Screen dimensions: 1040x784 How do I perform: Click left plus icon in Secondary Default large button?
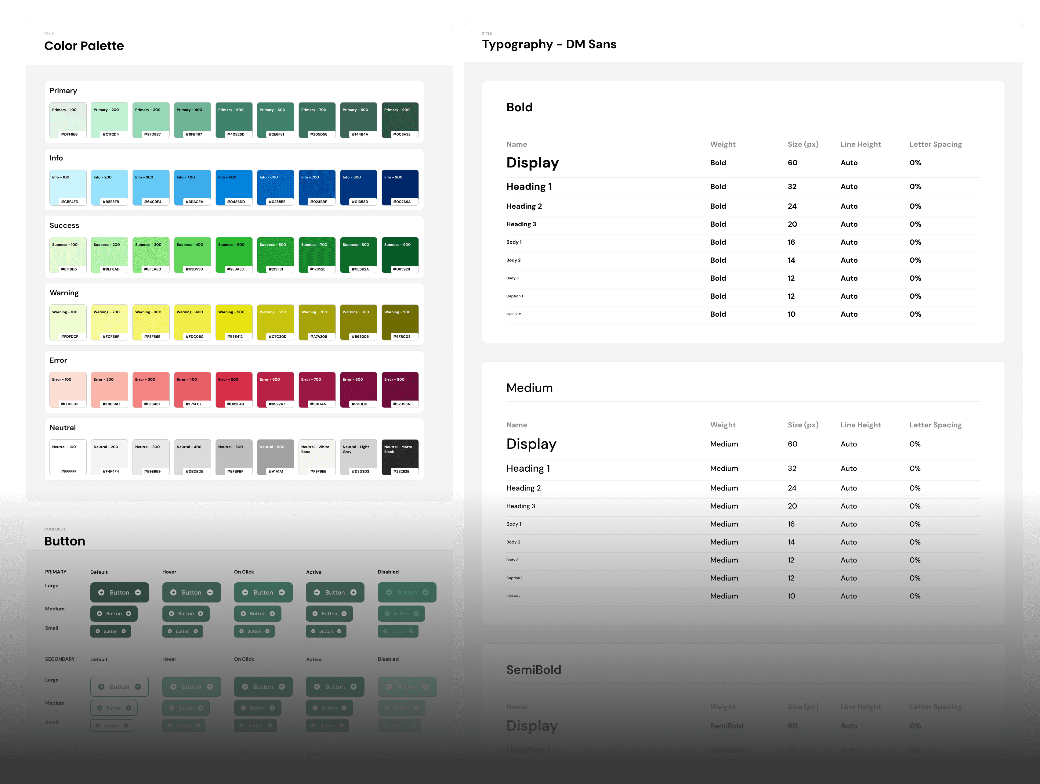click(x=101, y=687)
